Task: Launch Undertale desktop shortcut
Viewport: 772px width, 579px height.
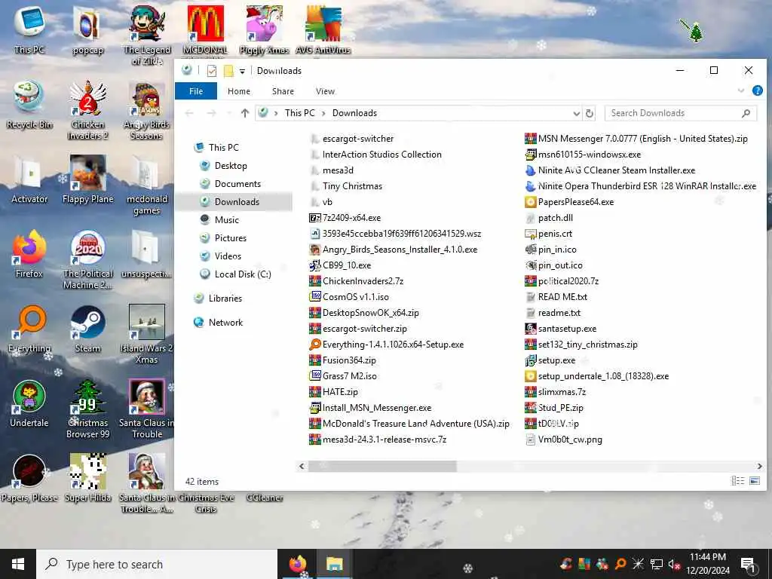Action: tap(29, 404)
